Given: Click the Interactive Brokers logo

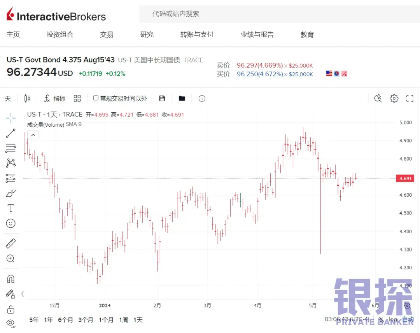Looking at the screenshot, I should click(x=56, y=14).
